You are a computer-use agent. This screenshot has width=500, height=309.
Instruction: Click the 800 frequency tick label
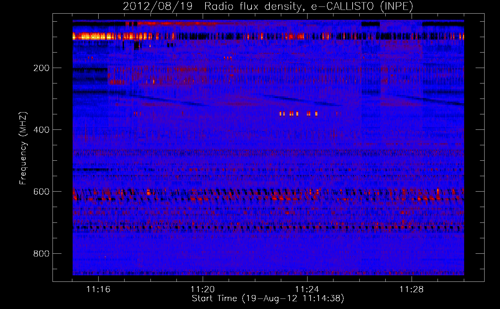(x=41, y=254)
